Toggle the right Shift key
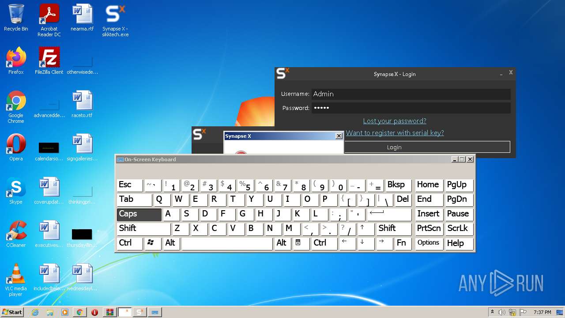 394,229
